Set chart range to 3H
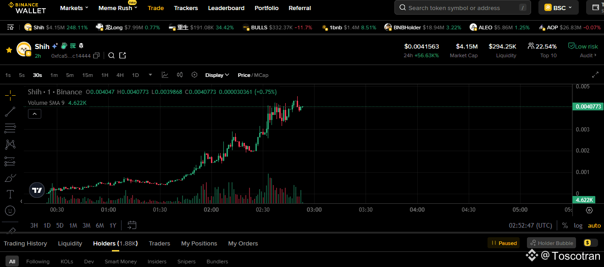This screenshot has height=267, width=604. click(34, 225)
